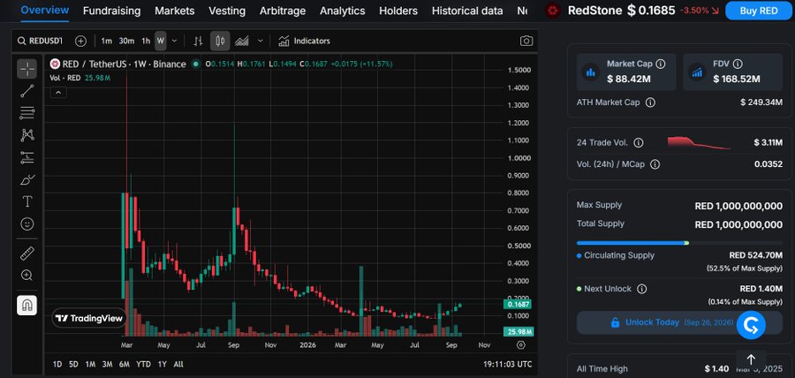Switch chart to area style
Viewport: 795px width, 378px height.
(x=242, y=41)
